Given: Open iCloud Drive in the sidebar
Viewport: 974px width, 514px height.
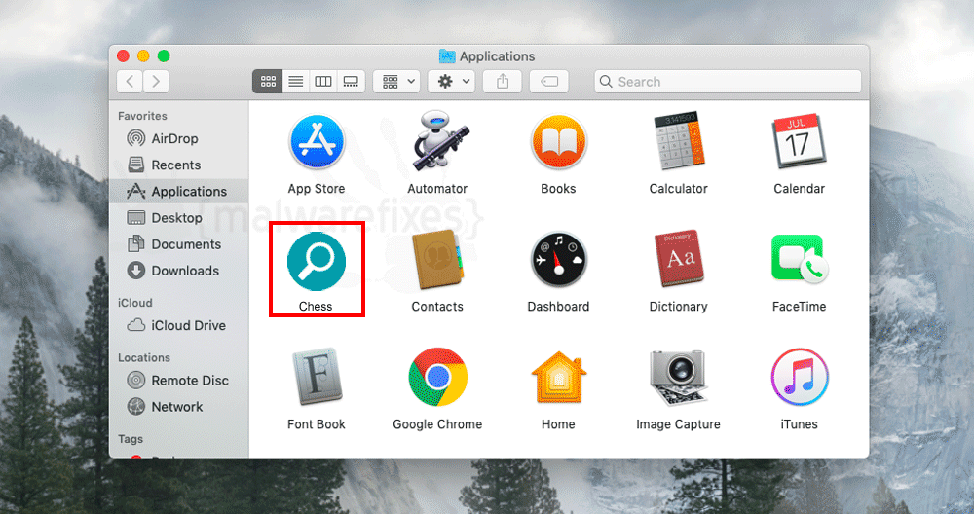Looking at the screenshot, I should pos(179,325).
